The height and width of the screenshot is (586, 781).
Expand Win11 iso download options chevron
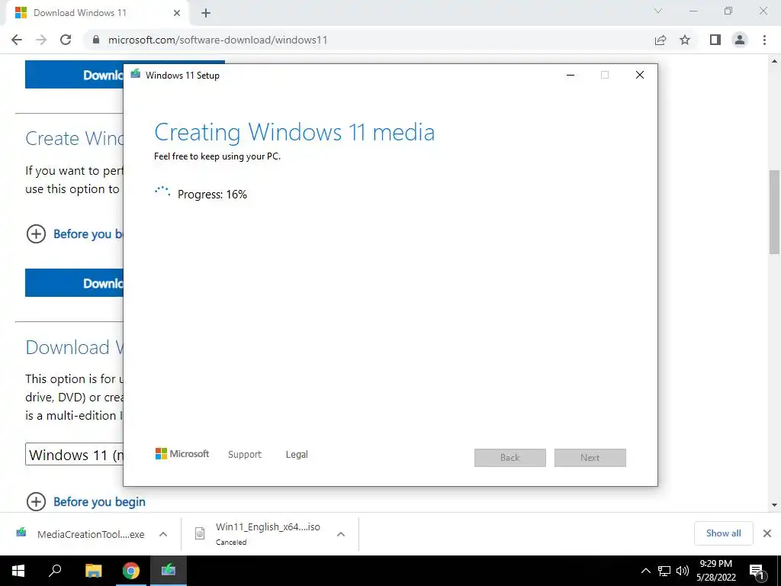coord(341,534)
